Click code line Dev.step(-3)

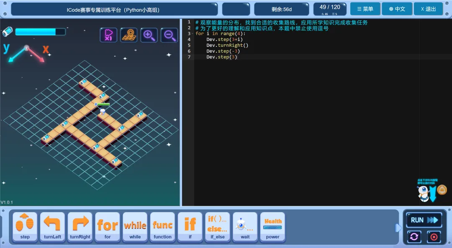[223, 51]
